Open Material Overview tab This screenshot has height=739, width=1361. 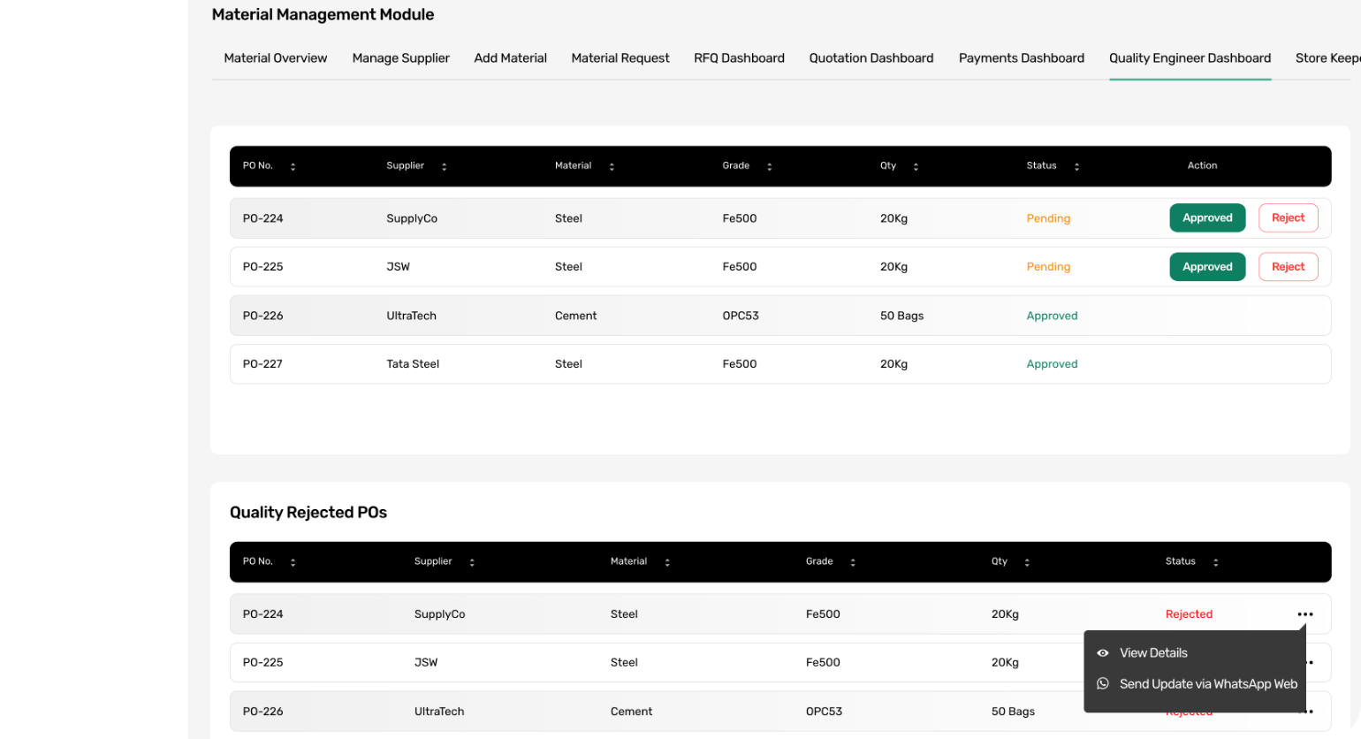point(276,58)
